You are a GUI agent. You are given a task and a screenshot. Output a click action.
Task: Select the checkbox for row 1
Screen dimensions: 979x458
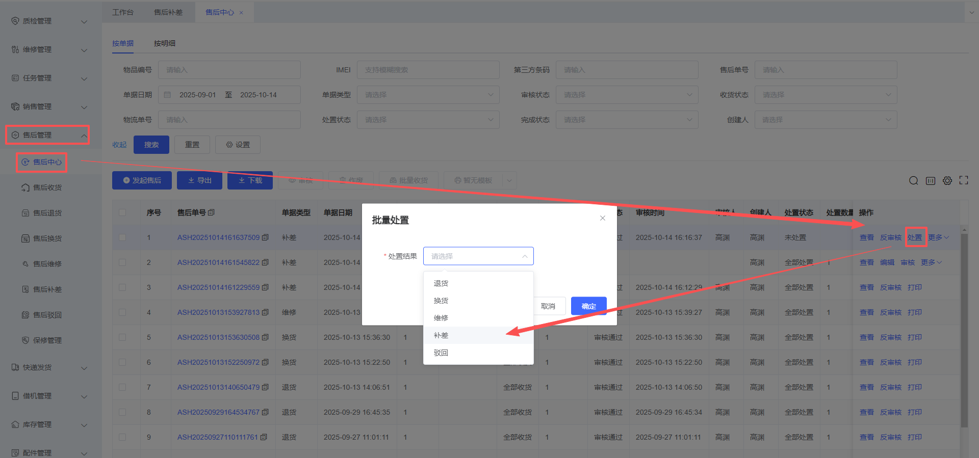tap(122, 237)
